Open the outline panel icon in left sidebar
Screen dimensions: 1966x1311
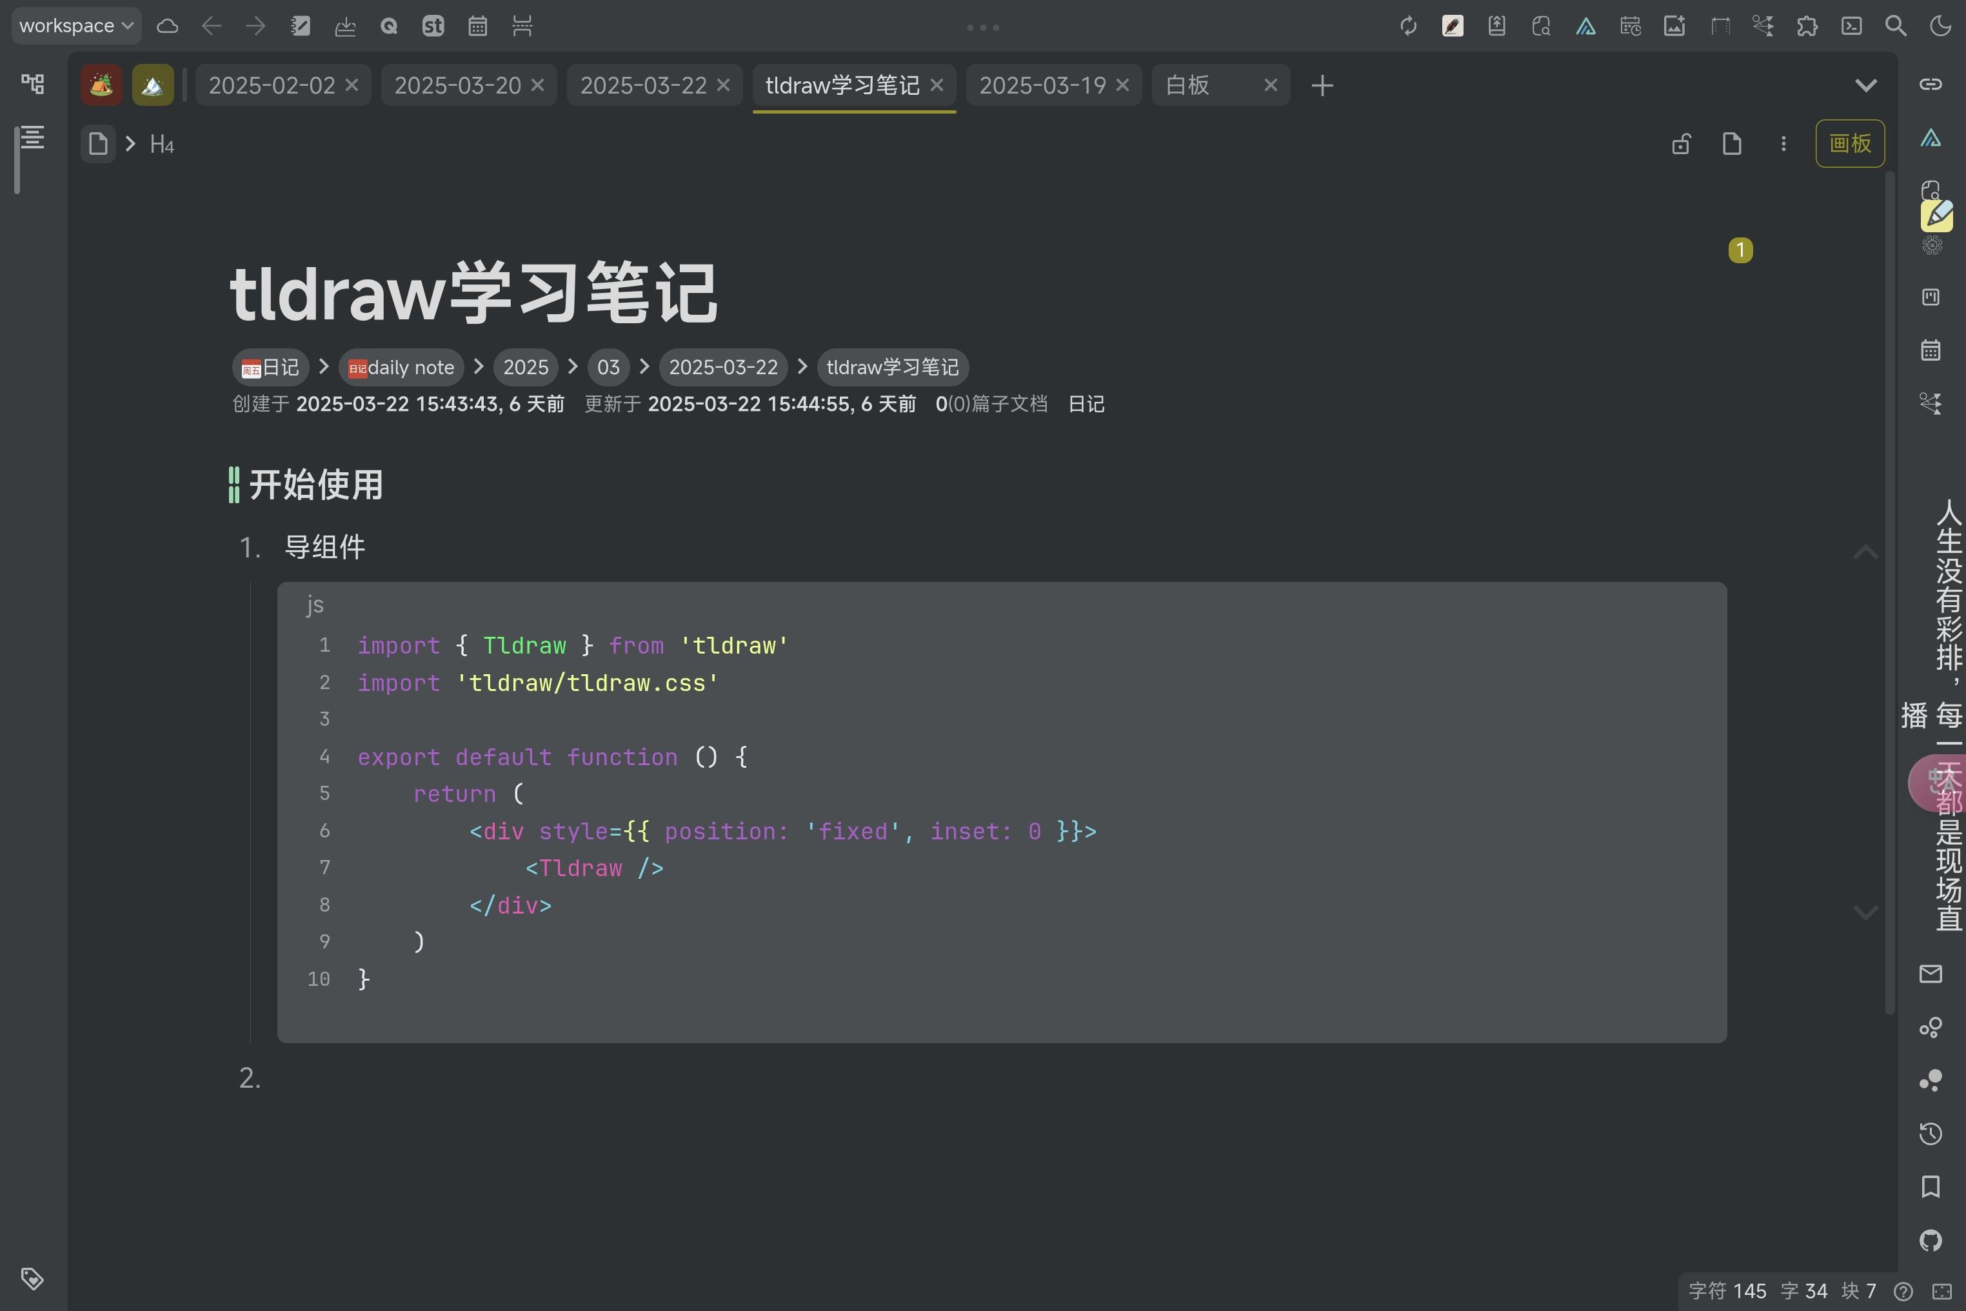pyautogui.click(x=33, y=137)
